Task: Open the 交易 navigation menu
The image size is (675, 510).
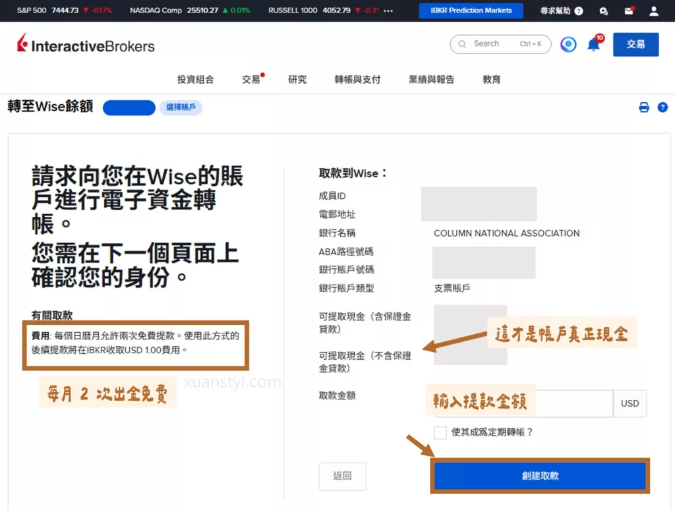Action: click(x=251, y=79)
